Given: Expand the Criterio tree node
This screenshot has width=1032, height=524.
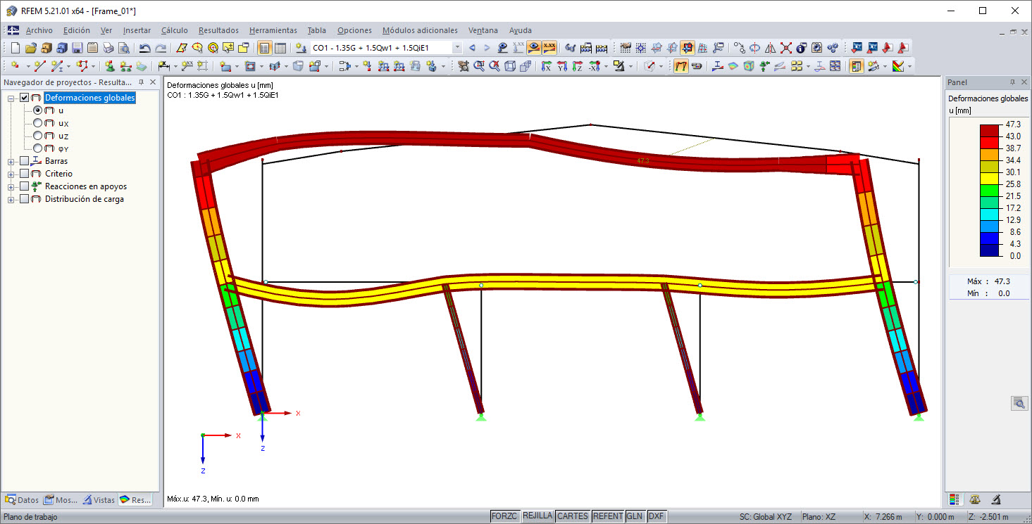Looking at the screenshot, I should coord(11,174).
